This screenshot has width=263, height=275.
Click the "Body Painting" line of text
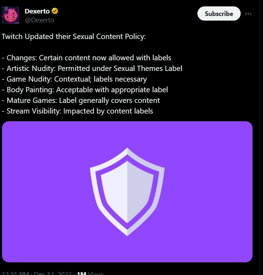click(85, 89)
